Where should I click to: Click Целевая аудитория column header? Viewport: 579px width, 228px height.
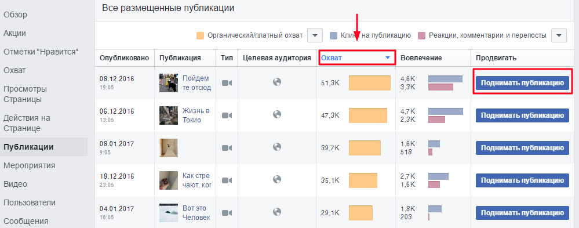276,58
